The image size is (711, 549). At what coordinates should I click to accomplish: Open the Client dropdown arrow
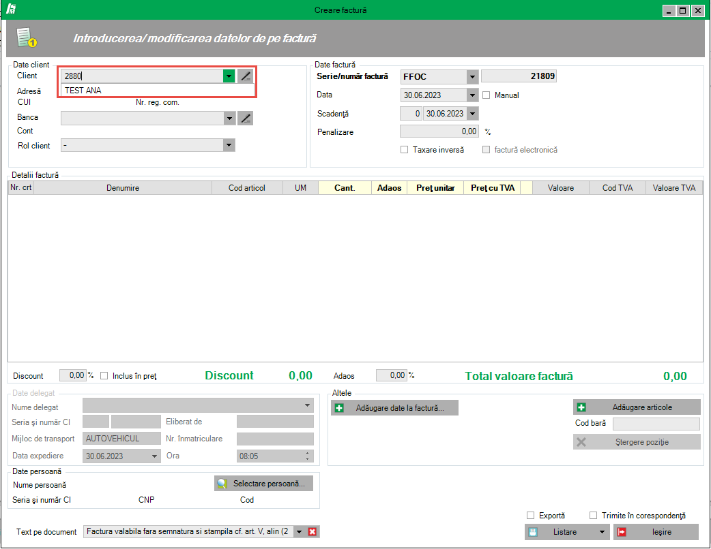click(229, 76)
